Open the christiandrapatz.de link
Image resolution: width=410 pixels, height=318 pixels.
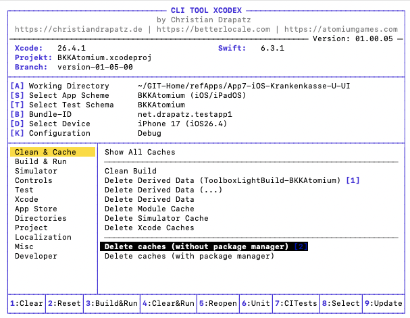click(x=78, y=29)
